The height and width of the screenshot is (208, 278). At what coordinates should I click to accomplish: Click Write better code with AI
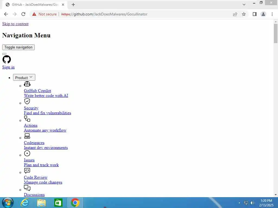[x=46, y=96]
